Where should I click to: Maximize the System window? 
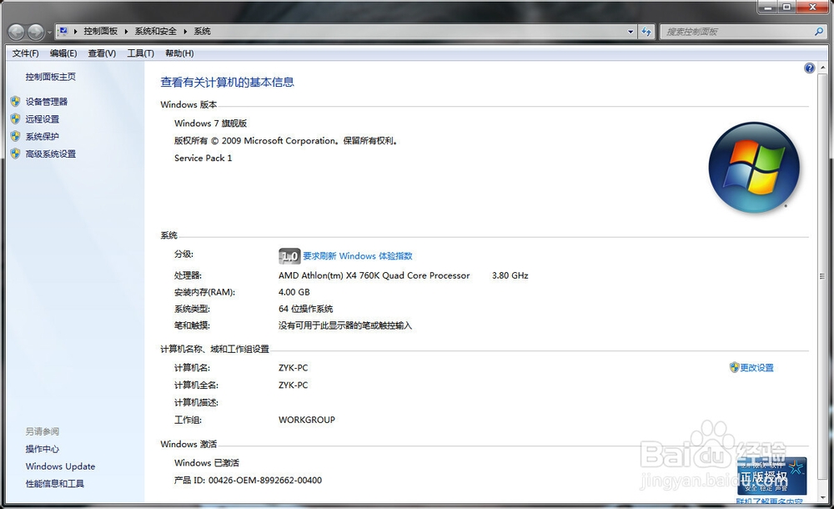point(786,8)
